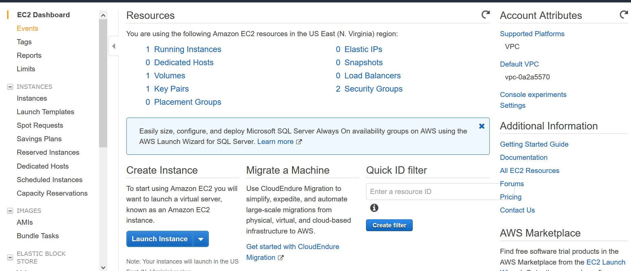631x271 pixels.
Task: Open All EC2 Resources link
Action: 530,171
